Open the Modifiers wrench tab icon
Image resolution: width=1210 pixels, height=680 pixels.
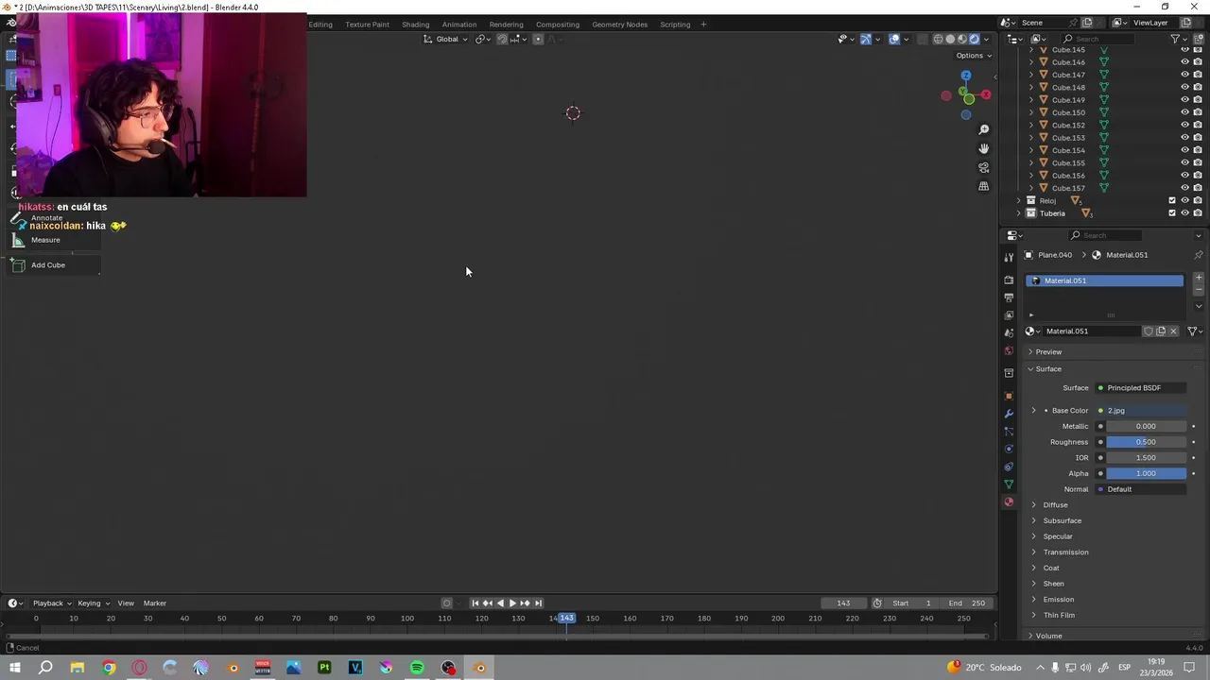[x=1009, y=414]
